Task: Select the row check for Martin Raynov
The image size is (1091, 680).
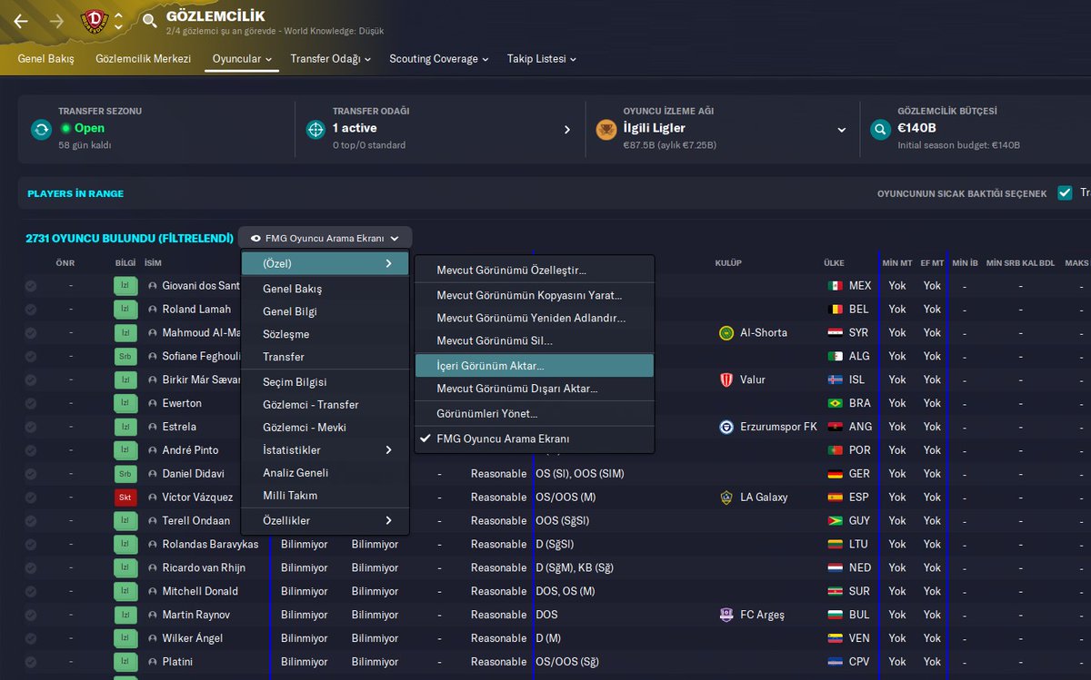Action: coord(31,615)
